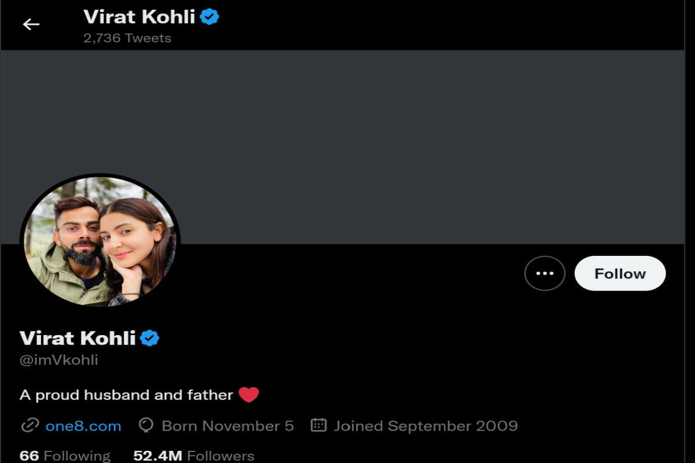Open the one8.com website link
The height and width of the screenshot is (463, 695).
[83, 427]
